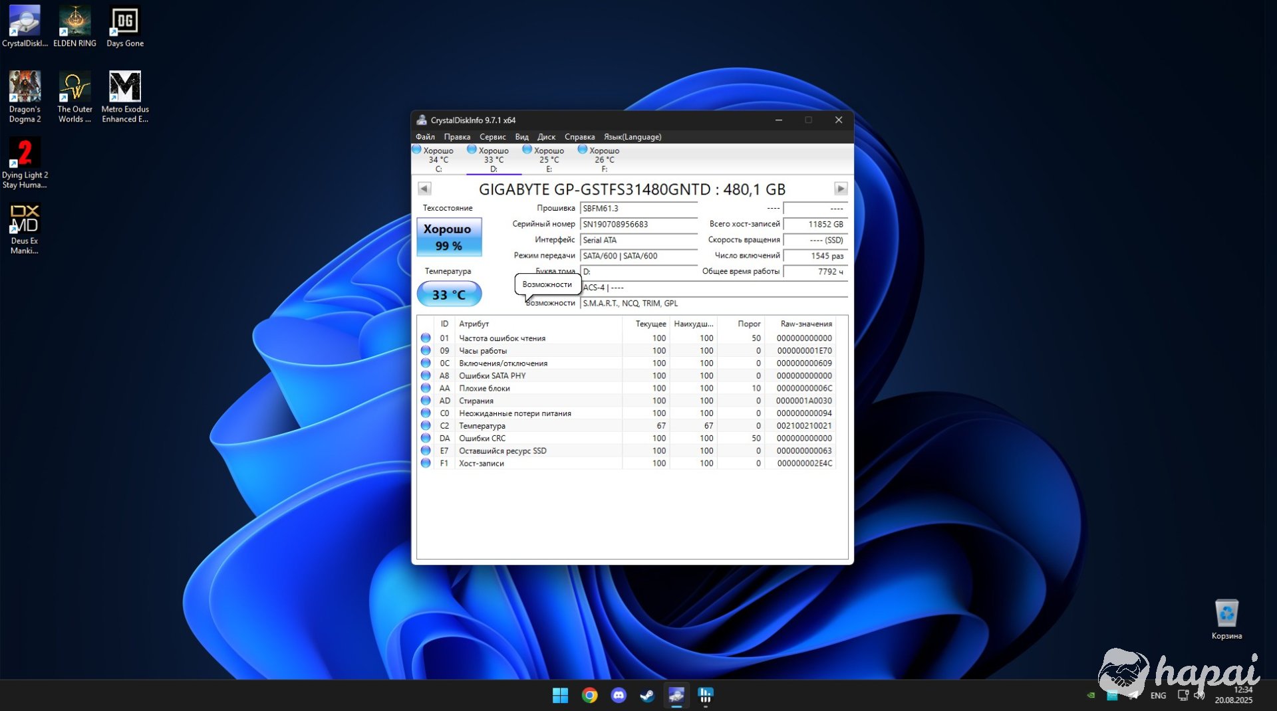
Task: Switch to the C: drive tab
Action: pyautogui.click(x=436, y=159)
